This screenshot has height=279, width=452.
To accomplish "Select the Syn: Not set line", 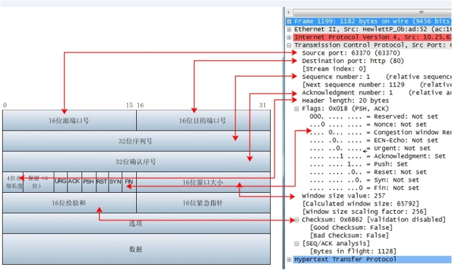I will point(365,180).
